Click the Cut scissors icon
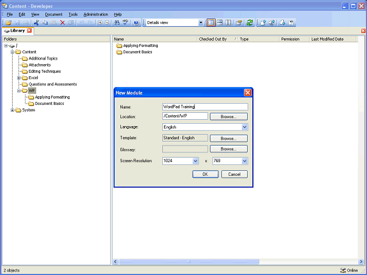 (x=36, y=23)
